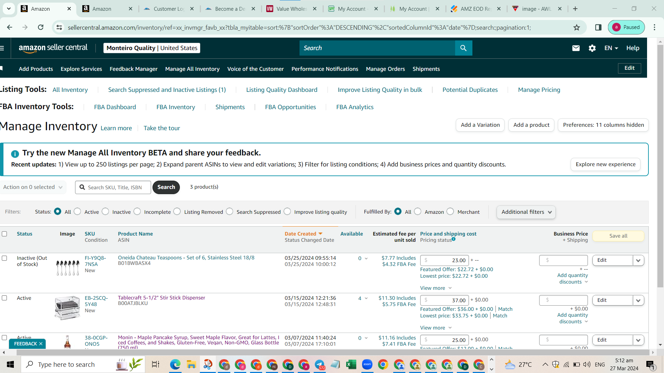Open the hamburger menu icon
Viewport: 664px width, 373px height.
point(2,48)
